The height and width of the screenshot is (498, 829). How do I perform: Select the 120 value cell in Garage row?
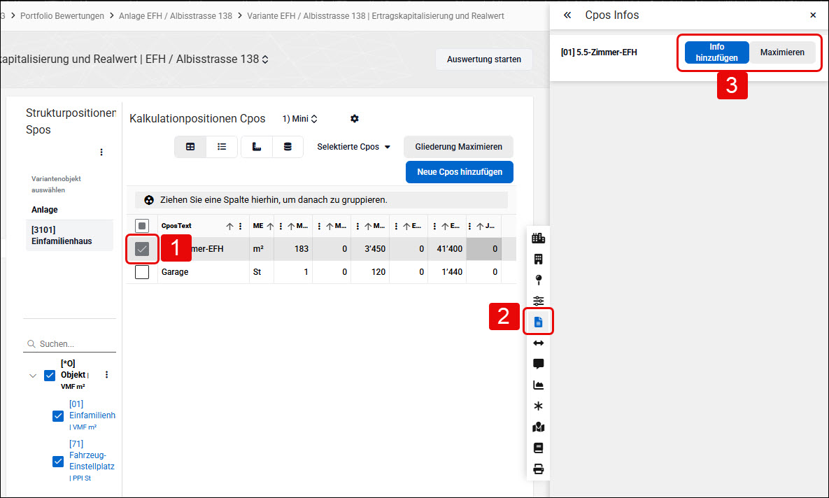[x=370, y=272]
